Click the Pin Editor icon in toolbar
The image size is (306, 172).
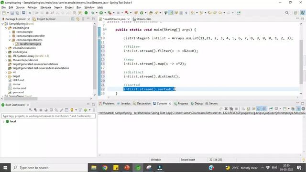(239, 13)
